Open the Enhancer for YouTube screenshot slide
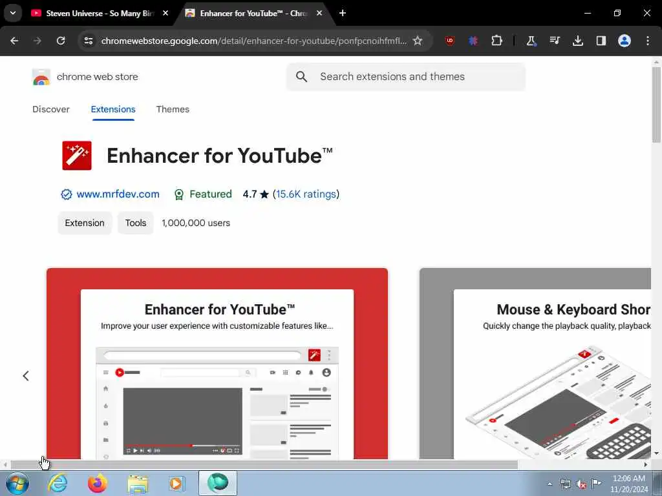 [x=217, y=364]
